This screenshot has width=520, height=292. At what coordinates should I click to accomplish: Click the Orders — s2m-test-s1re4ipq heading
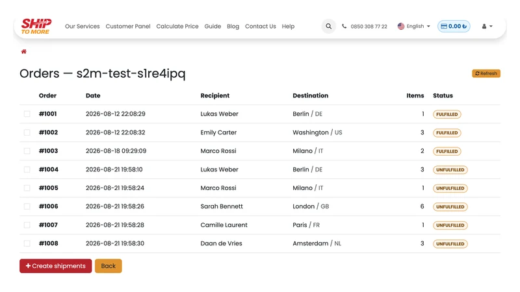103,74
